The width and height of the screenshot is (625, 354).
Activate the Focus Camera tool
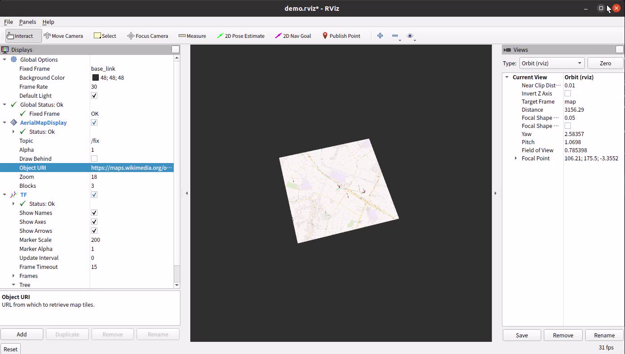pyautogui.click(x=147, y=36)
